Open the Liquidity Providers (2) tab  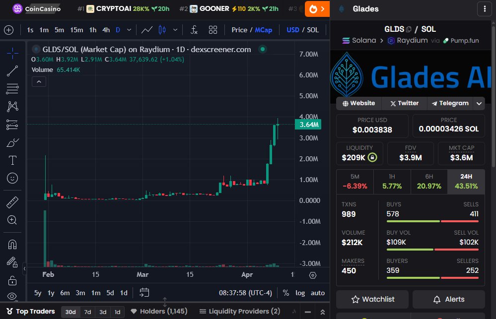pos(240,312)
